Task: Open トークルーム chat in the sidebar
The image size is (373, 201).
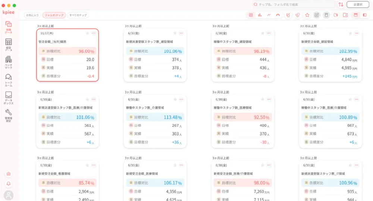Action: [x=9, y=80]
